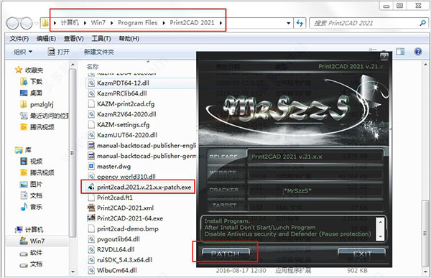The width and height of the screenshot is (431, 278).
Task: Expand arrow between Win7 and Program Files
Action: 111,23
